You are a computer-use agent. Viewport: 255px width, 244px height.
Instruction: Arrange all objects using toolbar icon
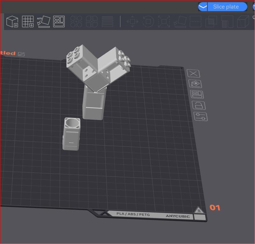59,21
